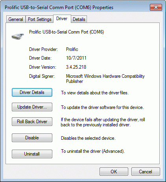Click the serial port connector device icon
This screenshot has width=166, height=182.
pyautogui.click(x=18, y=36)
